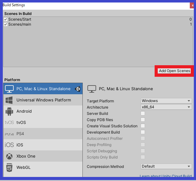
Task: Click monitor icon in platform settings header
Action: click(92, 89)
